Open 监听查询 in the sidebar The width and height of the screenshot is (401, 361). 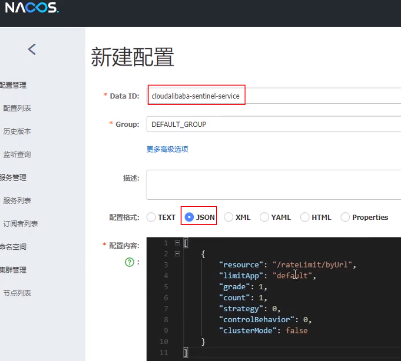(17, 154)
